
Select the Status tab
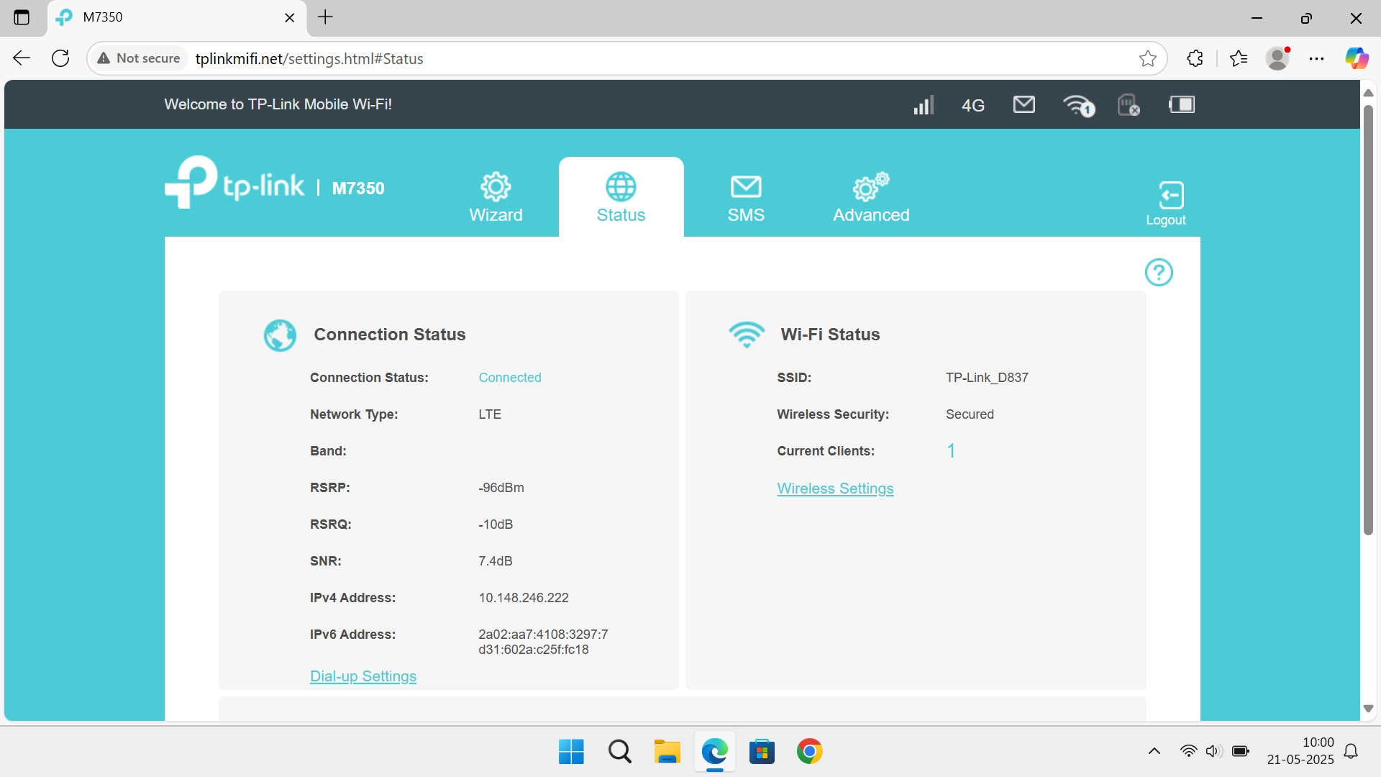point(621,197)
